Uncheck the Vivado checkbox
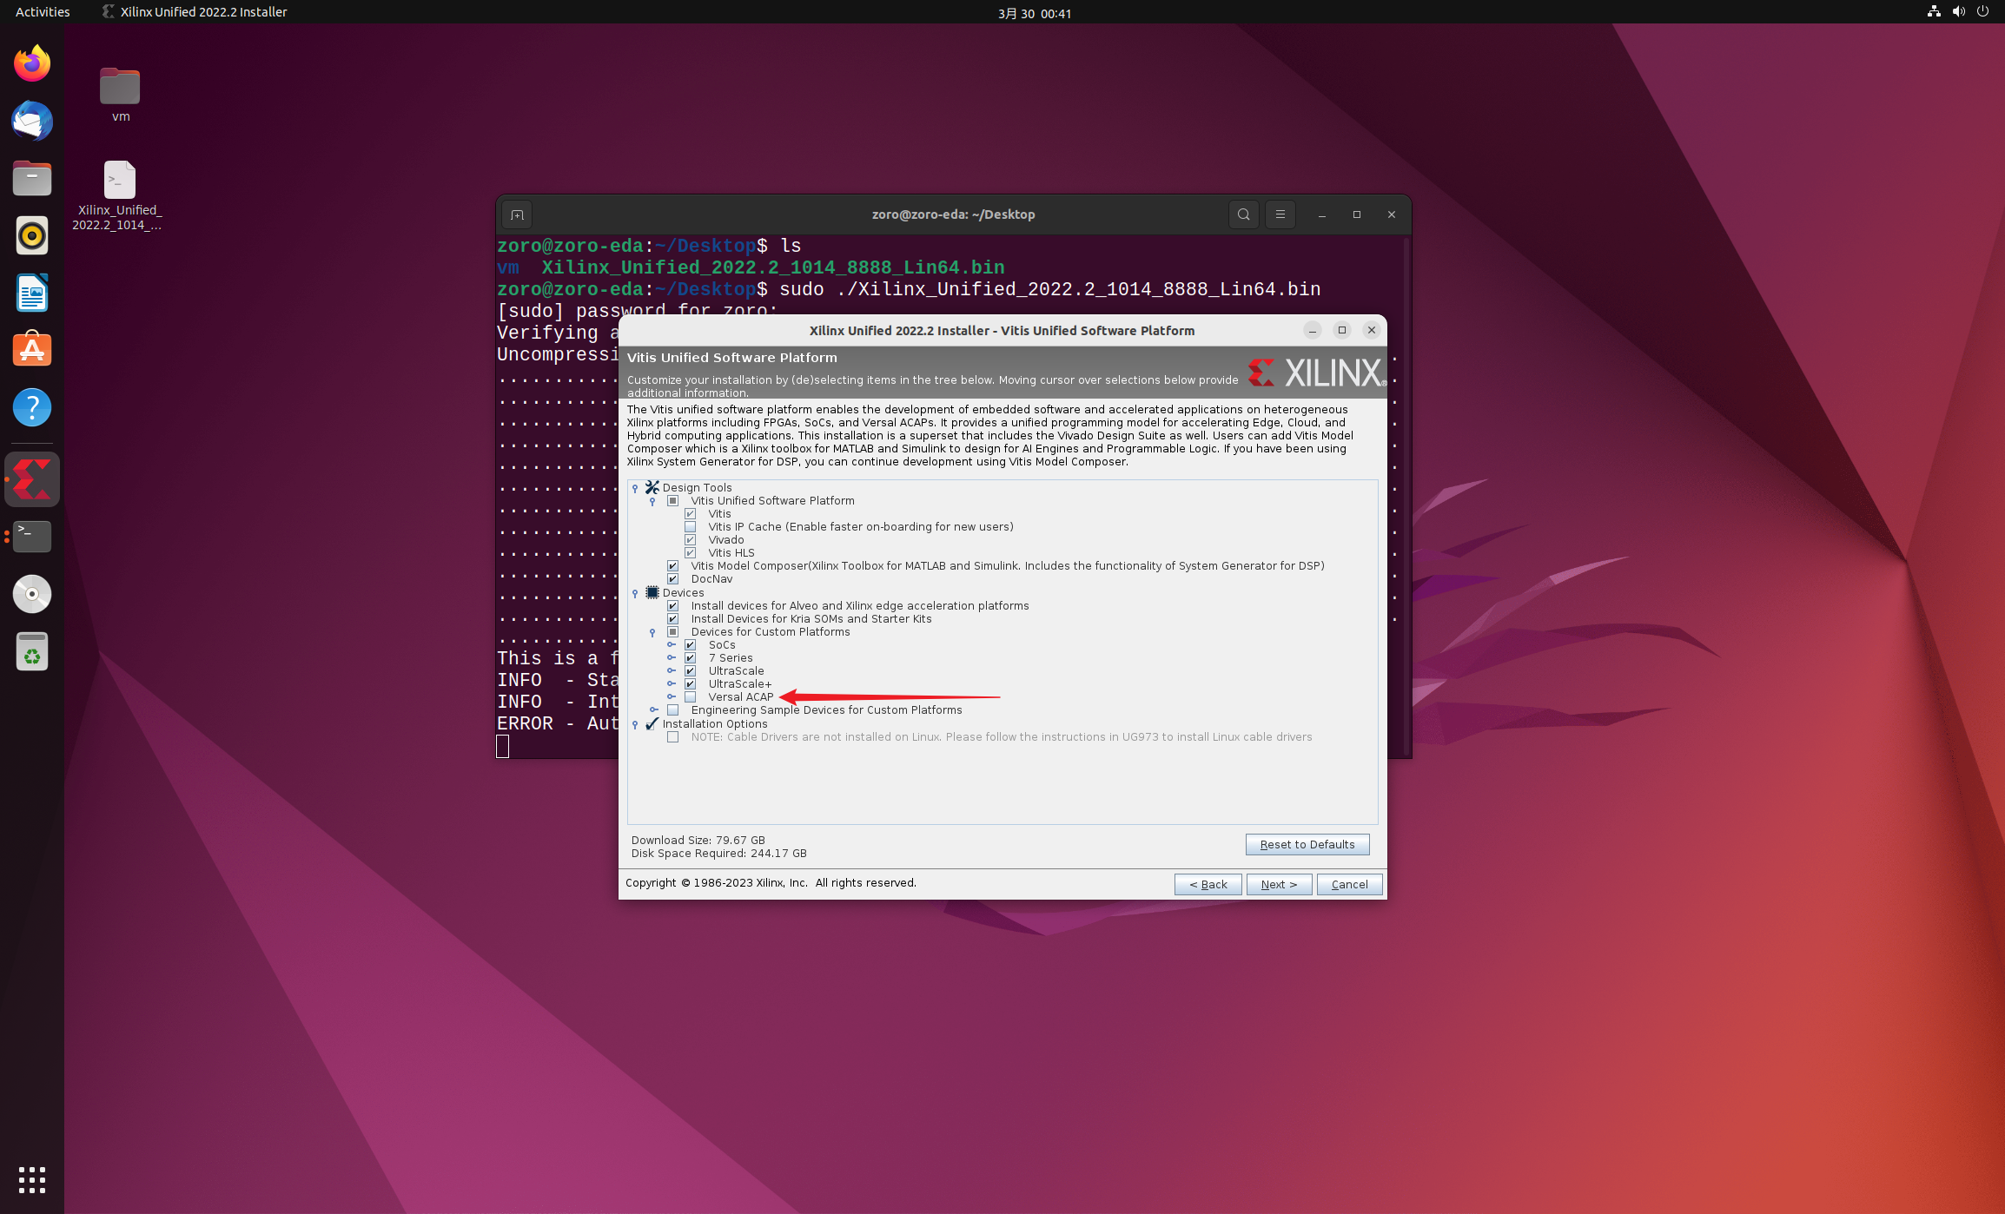 691,540
